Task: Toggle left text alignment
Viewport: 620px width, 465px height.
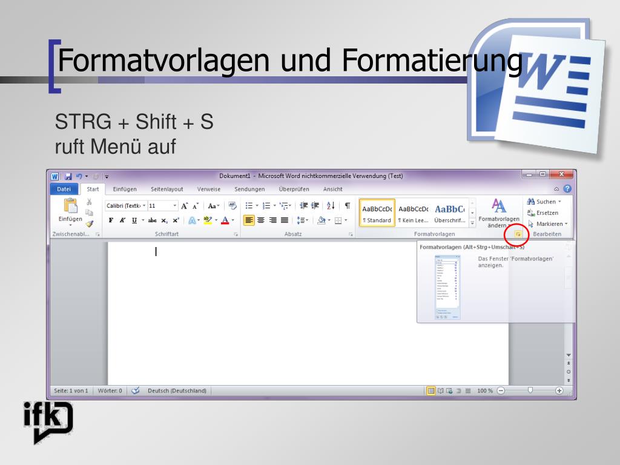Action: pyautogui.click(x=249, y=220)
